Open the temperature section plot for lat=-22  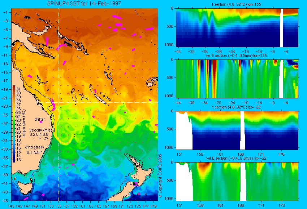237,130
